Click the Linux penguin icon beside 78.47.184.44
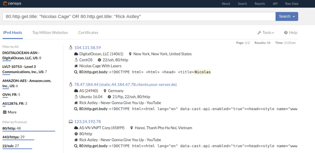Viewport: 315px width, 153px height. [x=71, y=85]
